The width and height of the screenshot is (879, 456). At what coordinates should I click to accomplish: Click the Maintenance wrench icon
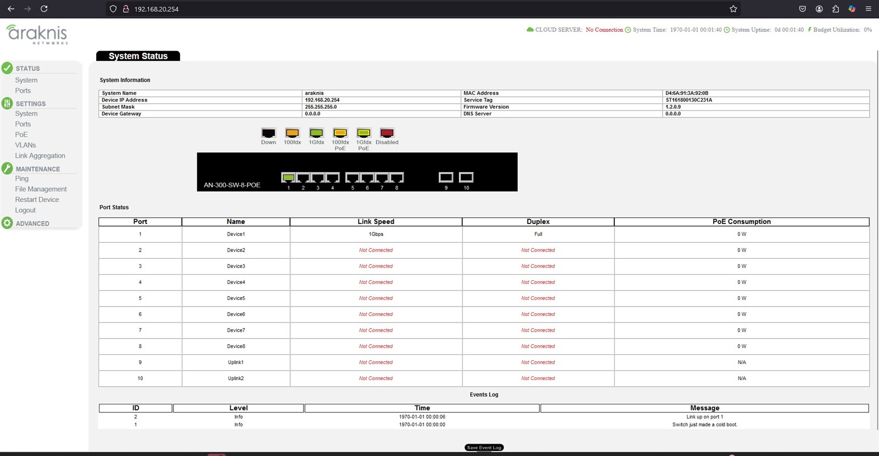coord(7,169)
